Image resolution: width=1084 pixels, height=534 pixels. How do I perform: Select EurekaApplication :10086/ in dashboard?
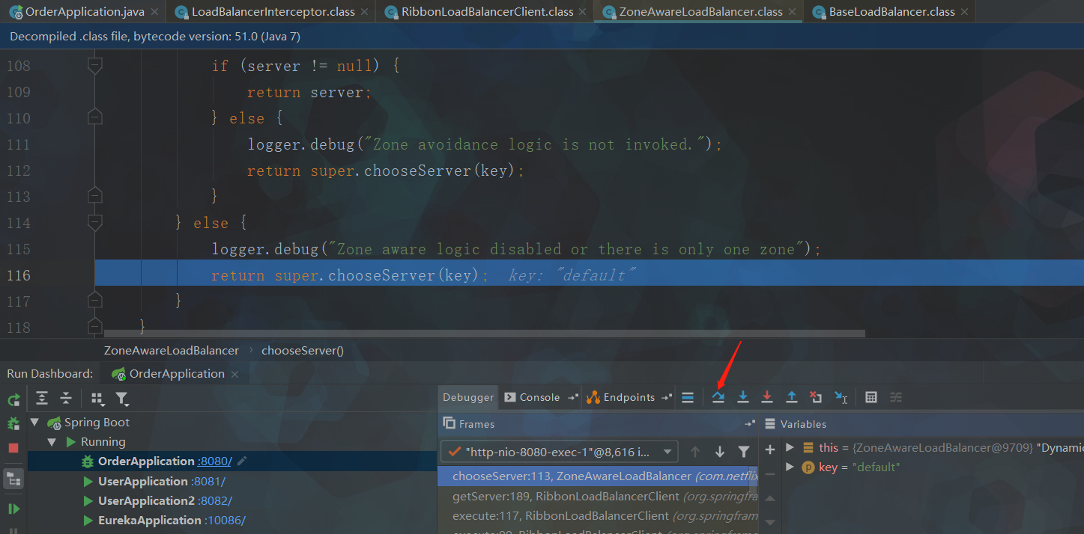click(x=232, y=520)
